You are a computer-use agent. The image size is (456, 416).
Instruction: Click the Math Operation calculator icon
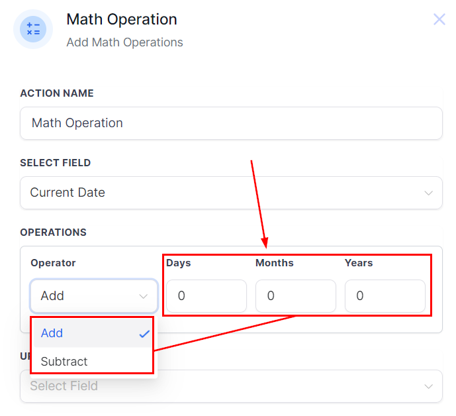(33, 30)
